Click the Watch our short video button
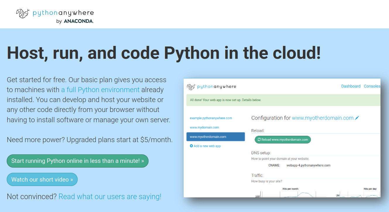The image size is (389, 212). point(42,179)
